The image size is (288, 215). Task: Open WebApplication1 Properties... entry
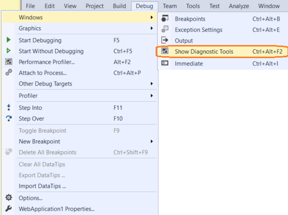80,209
